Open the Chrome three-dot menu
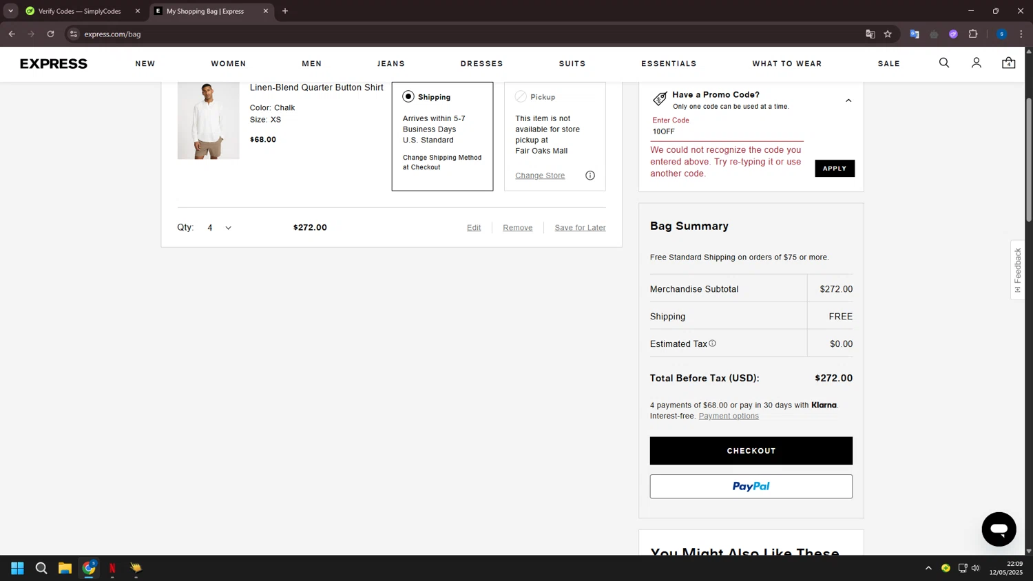This screenshot has height=581, width=1033. pyautogui.click(x=1021, y=34)
